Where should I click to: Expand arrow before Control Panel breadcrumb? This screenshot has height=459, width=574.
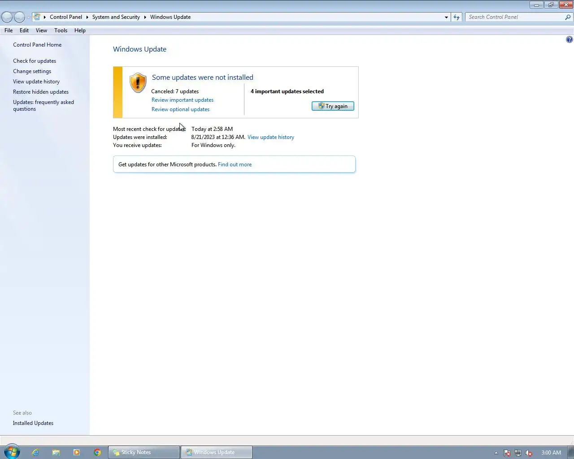(44, 17)
